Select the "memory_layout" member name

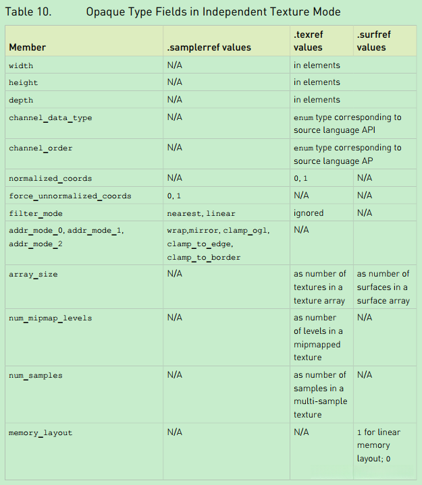tap(41, 432)
